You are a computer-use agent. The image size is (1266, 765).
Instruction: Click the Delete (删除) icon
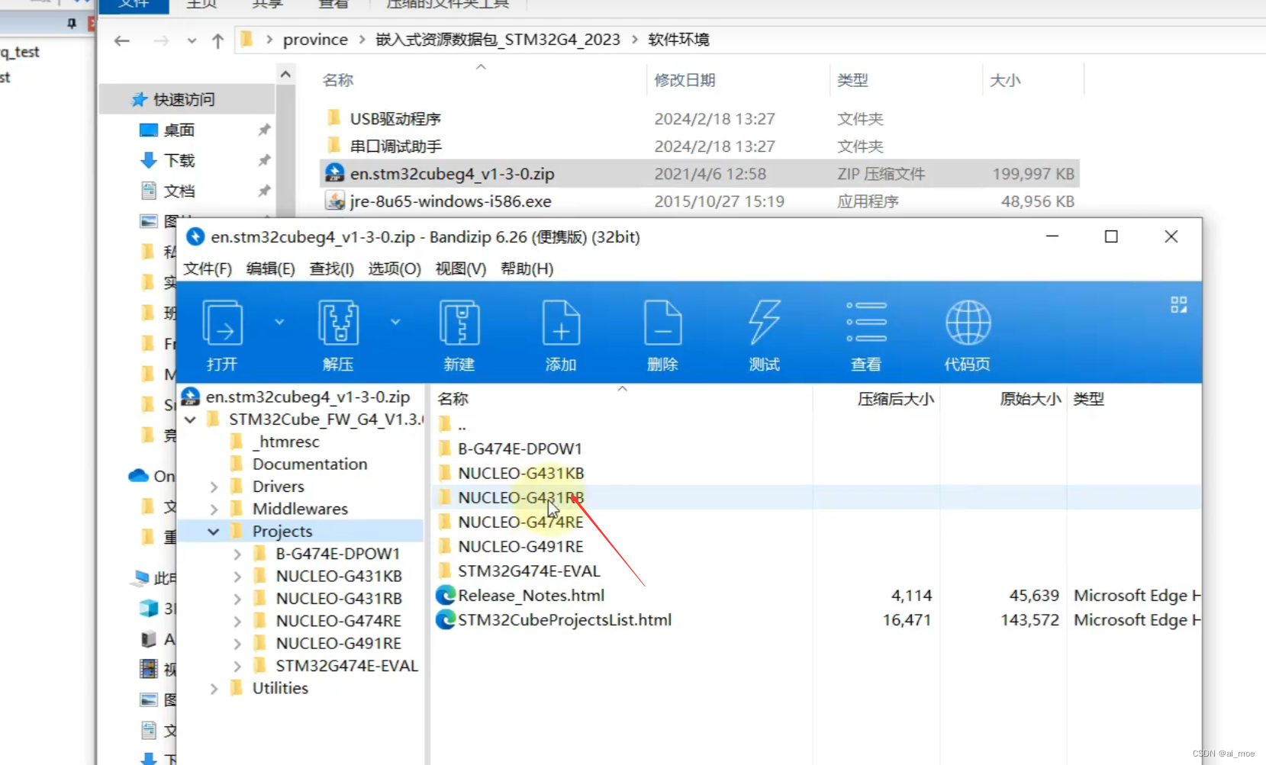(x=662, y=323)
